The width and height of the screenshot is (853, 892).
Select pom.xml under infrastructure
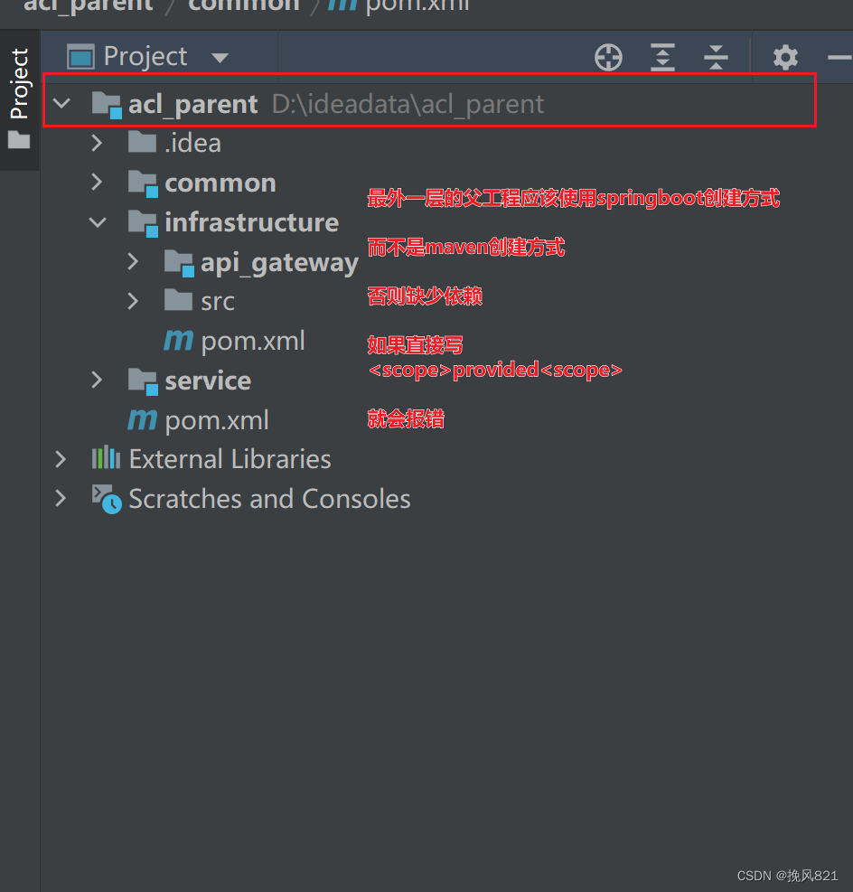coord(446,341)
